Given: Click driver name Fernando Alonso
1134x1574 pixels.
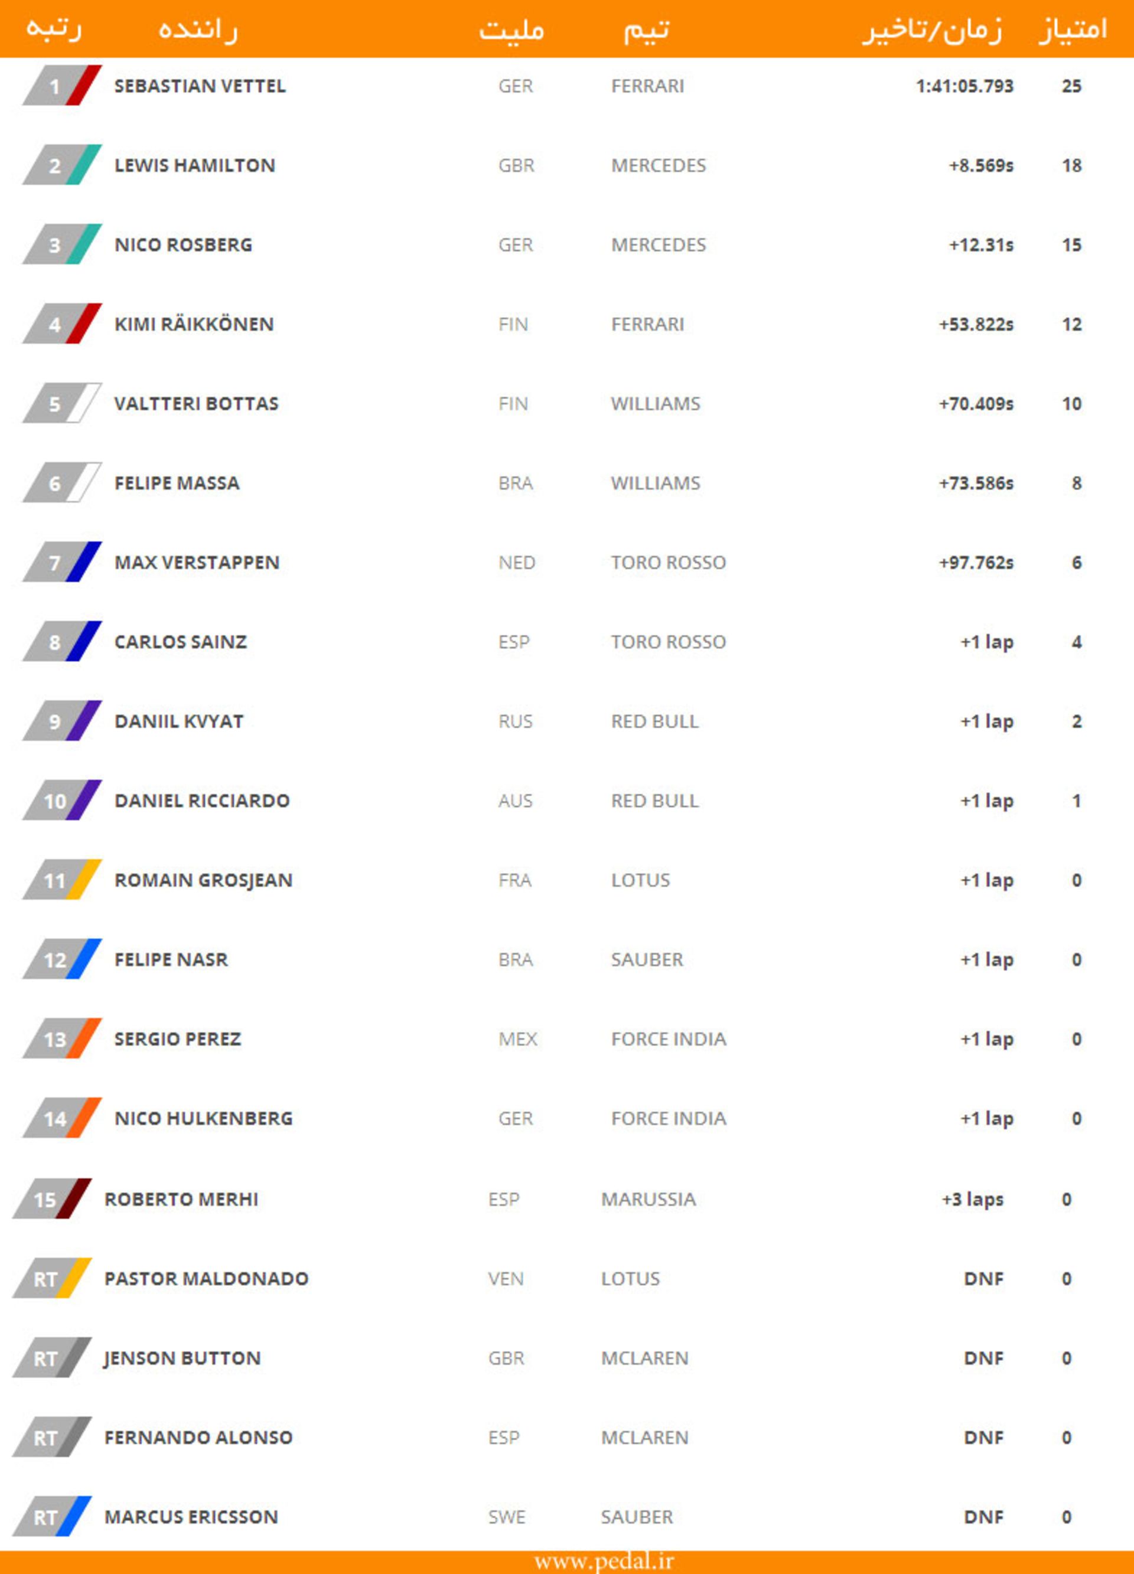Looking at the screenshot, I should coord(198,1437).
